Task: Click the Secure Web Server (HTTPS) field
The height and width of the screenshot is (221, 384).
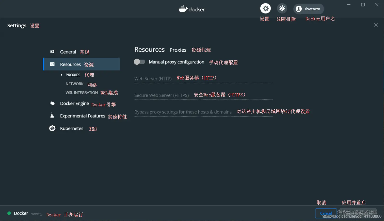Action: pos(203,95)
